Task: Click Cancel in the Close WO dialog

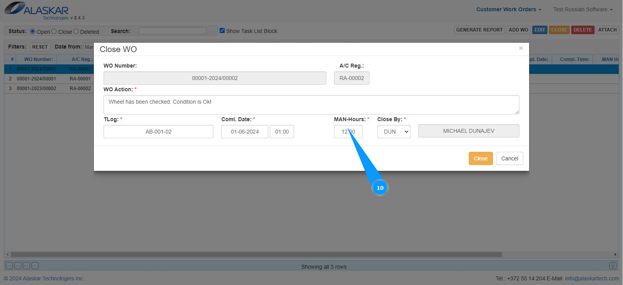Action: click(509, 158)
